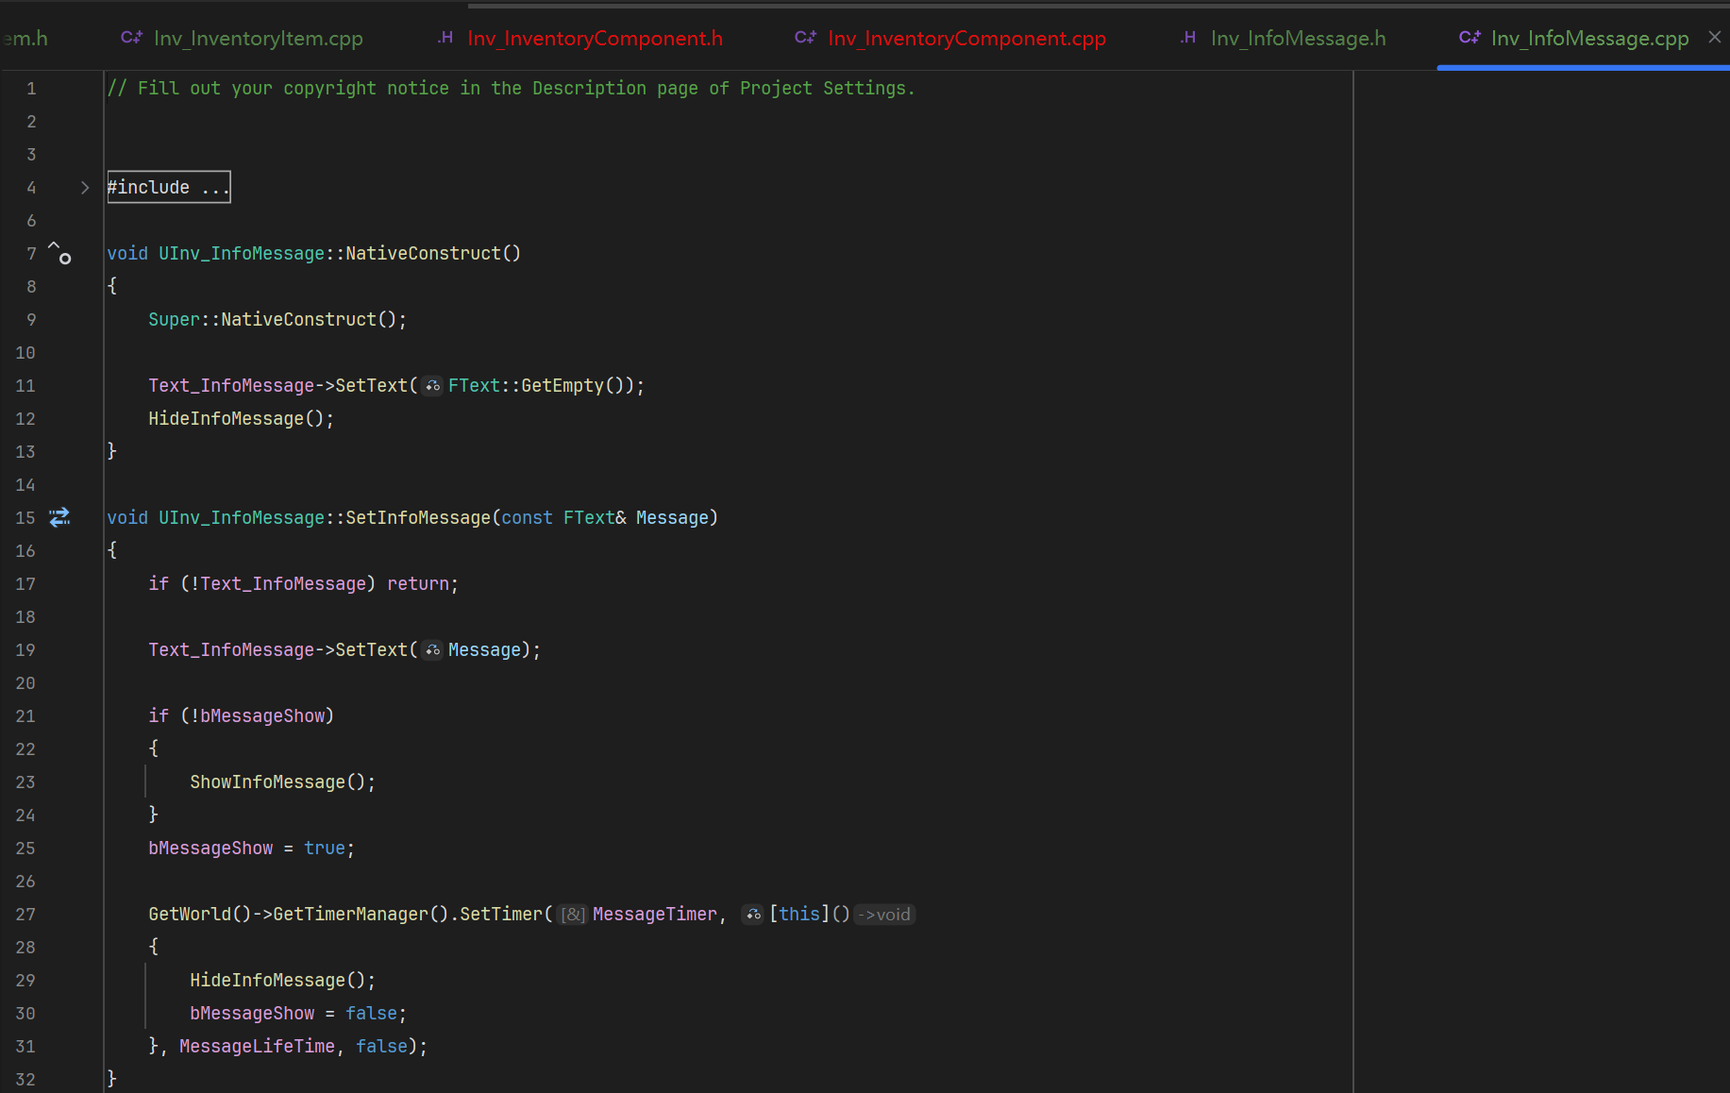The image size is (1730, 1093).
Task: Click "Super" on line 9
Action: pyautogui.click(x=174, y=319)
